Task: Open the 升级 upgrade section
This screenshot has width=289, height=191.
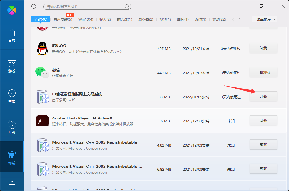Action: point(12,127)
